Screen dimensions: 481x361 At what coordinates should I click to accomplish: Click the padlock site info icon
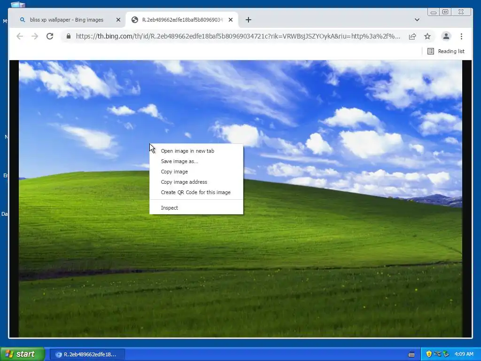pos(69,36)
